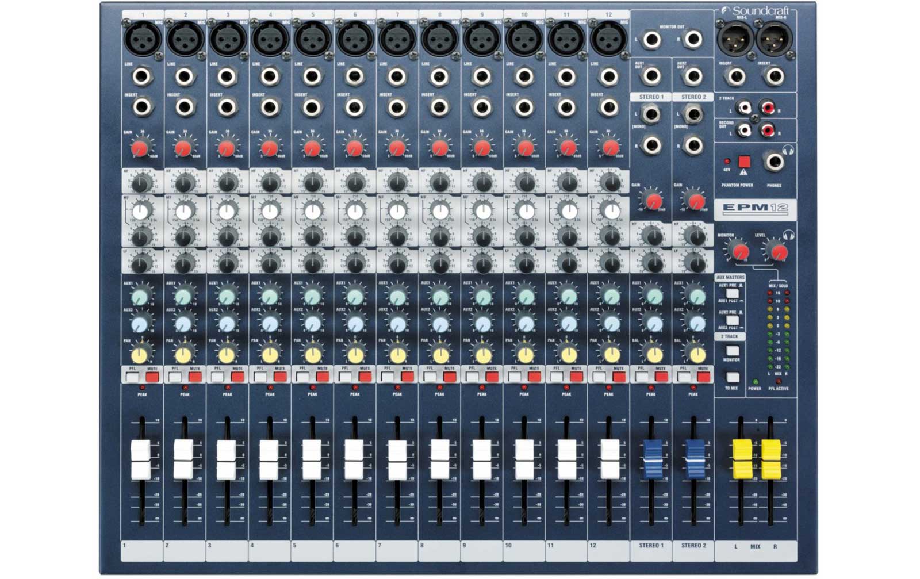Click the RECORD OUT white L RCA socket
Screen dimensions: 920x579
(744, 131)
